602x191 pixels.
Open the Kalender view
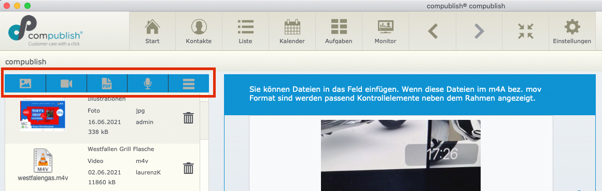(292, 31)
